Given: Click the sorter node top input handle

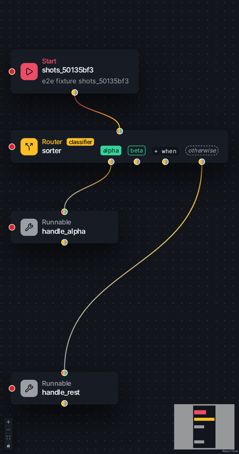Looking at the screenshot, I should [x=120, y=131].
